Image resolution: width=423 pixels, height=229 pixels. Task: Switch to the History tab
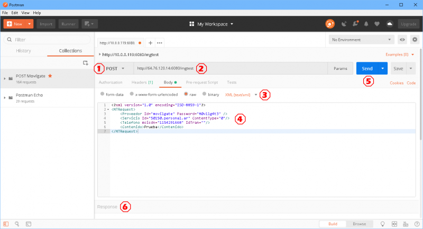point(23,51)
